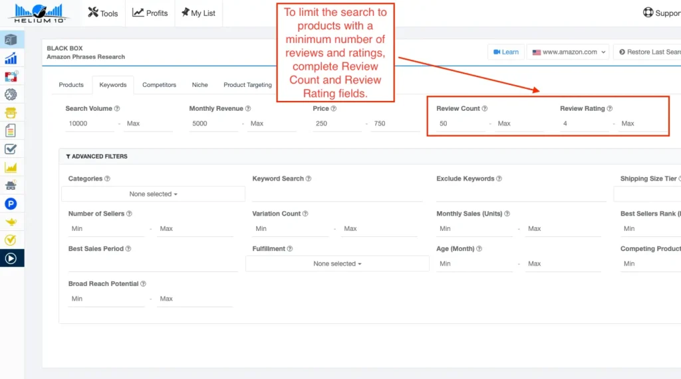Open the www.amazon.com marketplace dropdown
The image size is (681, 379).
click(x=569, y=52)
